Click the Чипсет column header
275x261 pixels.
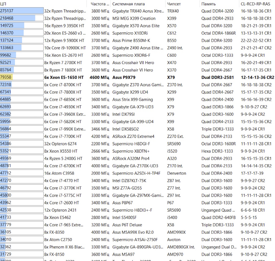(x=182, y=4)
